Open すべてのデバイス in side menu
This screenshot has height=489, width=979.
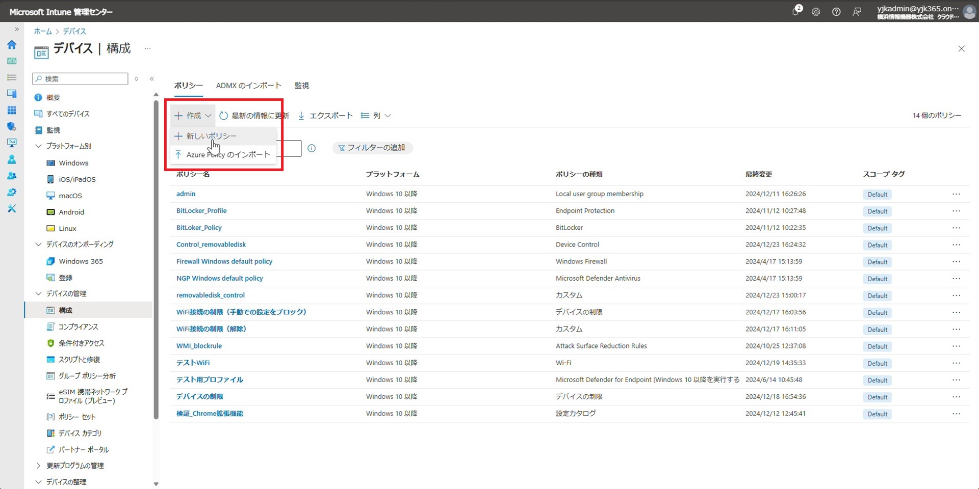[x=68, y=114]
